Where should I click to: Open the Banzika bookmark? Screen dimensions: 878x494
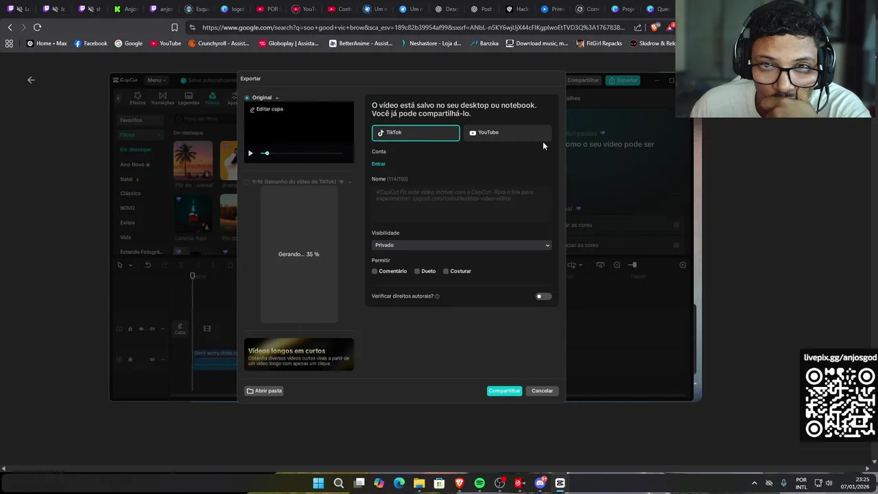coord(484,43)
